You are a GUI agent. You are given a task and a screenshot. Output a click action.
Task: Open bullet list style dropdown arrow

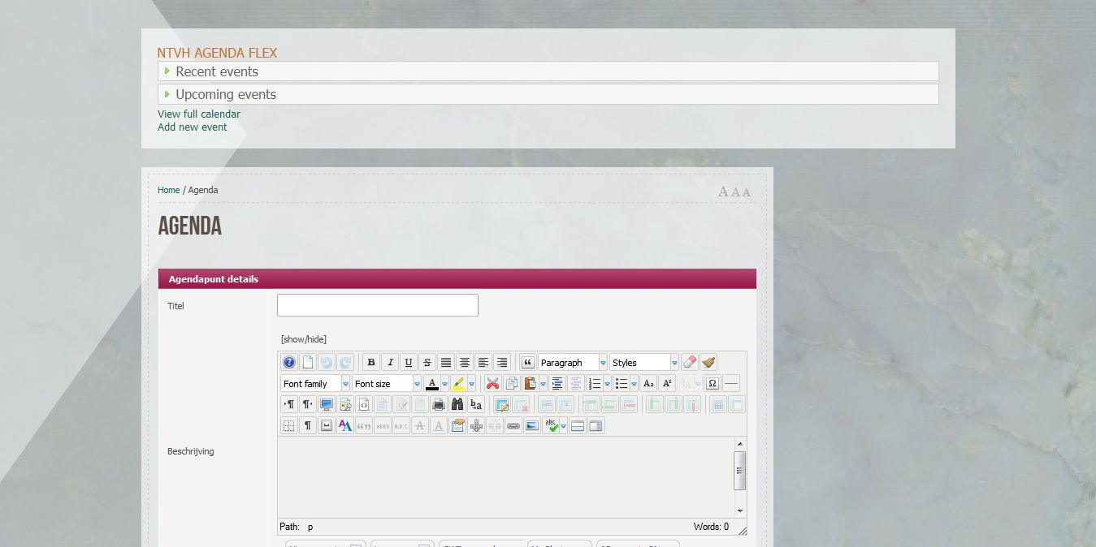pos(634,384)
